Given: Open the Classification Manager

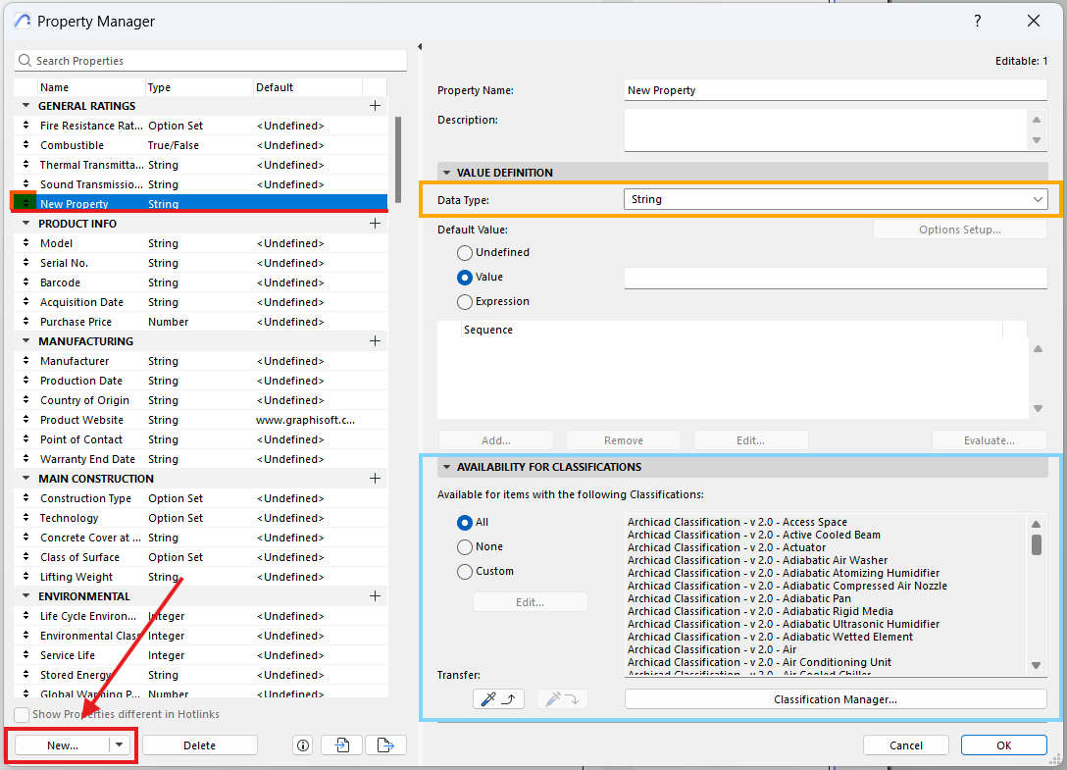Looking at the screenshot, I should (x=836, y=699).
